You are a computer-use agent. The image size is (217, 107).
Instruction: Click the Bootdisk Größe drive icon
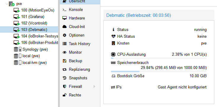pyautogui.click(x=113, y=76)
